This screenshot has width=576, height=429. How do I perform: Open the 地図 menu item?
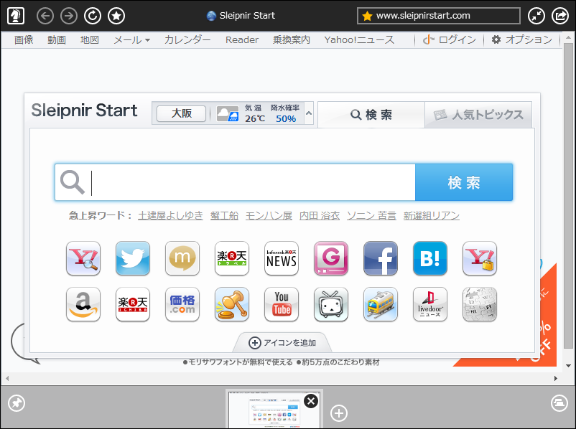90,39
